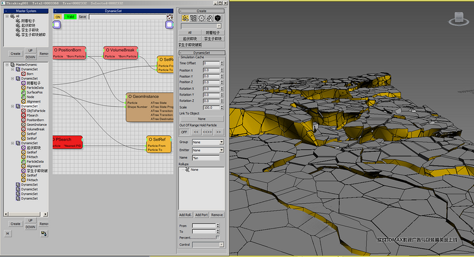Click the Time Offset spinner arrows

tap(222, 63)
